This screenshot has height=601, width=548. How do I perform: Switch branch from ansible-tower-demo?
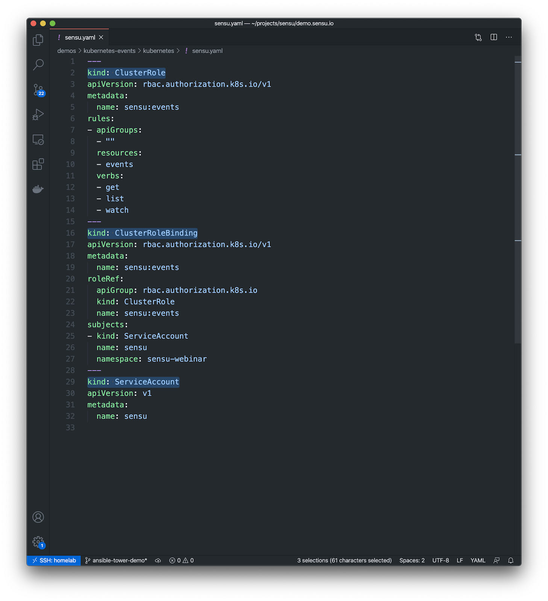[x=116, y=560]
